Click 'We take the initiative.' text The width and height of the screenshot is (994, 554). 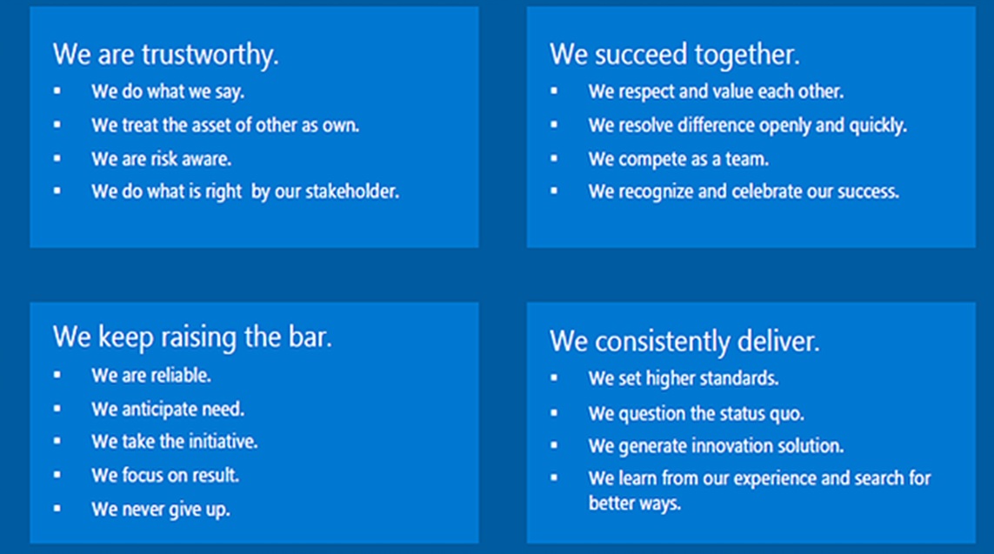[x=174, y=441]
